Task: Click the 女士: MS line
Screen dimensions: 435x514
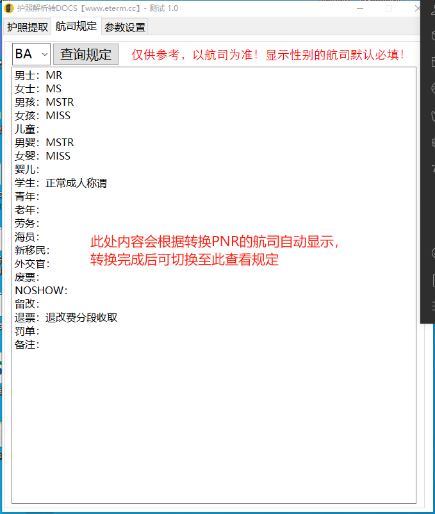Action: (x=38, y=89)
